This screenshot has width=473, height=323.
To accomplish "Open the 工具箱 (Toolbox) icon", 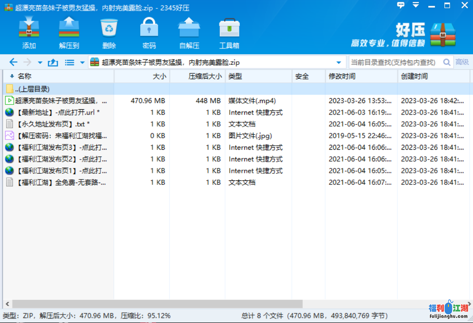I will (x=229, y=32).
